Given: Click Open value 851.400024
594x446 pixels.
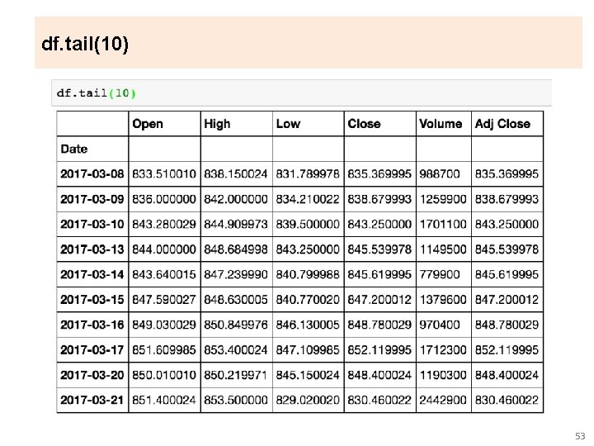Looking at the screenshot, I should pyautogui.click(x=163, y=400).
